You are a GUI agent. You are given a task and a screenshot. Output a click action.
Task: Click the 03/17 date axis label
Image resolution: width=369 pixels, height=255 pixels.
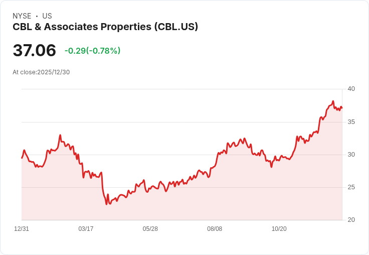[86, 229]
